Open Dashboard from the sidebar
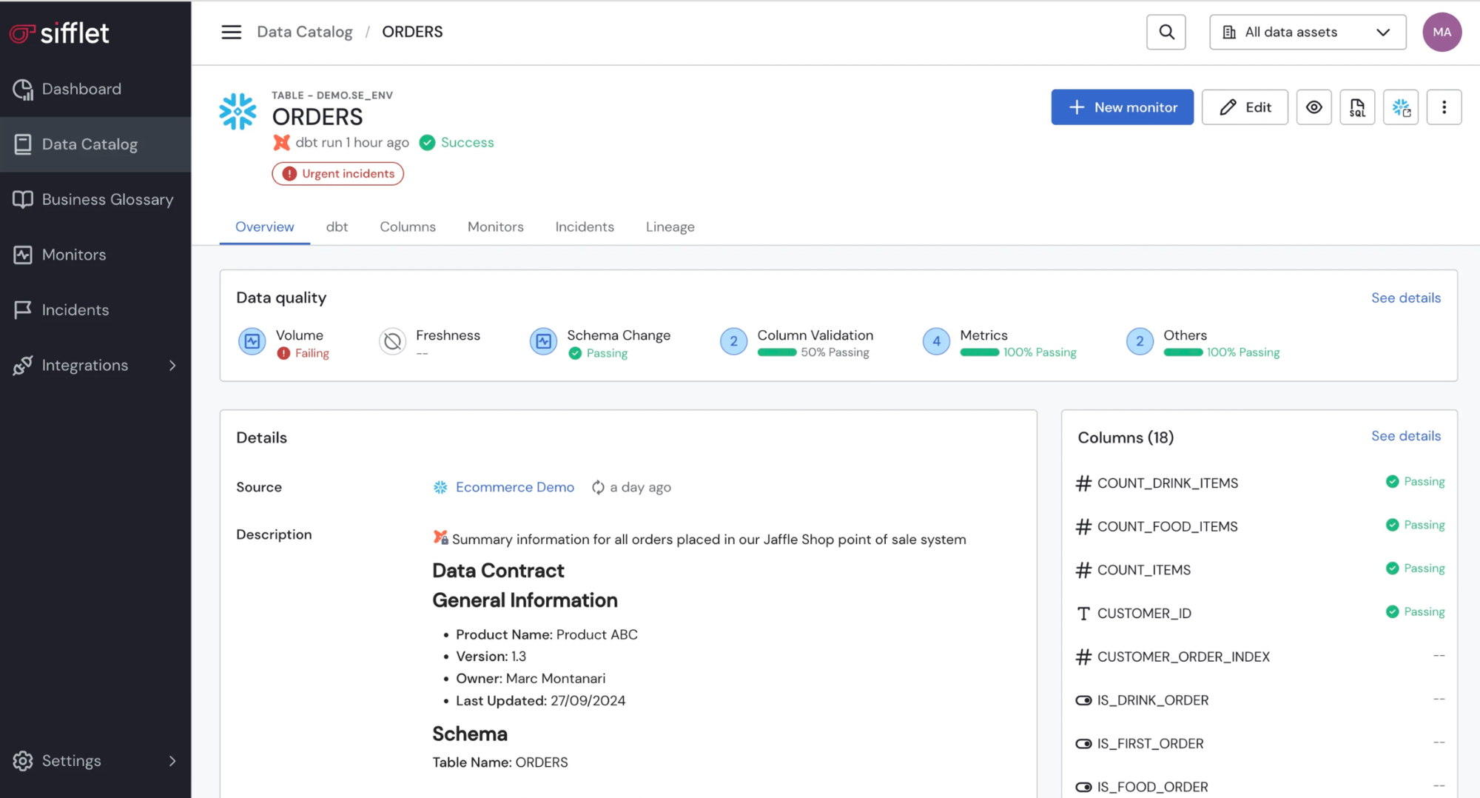 [x=81, y=89]
